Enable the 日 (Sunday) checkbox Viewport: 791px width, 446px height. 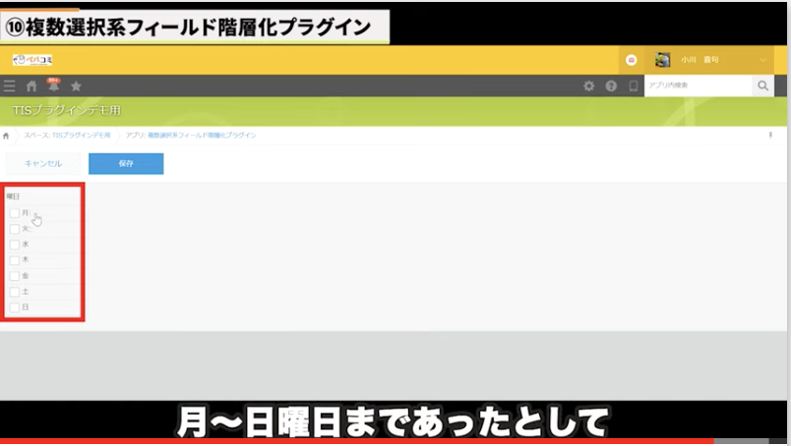tap(15, 307)
